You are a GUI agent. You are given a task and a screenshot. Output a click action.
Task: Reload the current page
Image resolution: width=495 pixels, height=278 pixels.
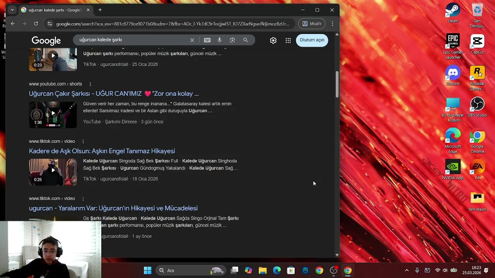[36, 24]
